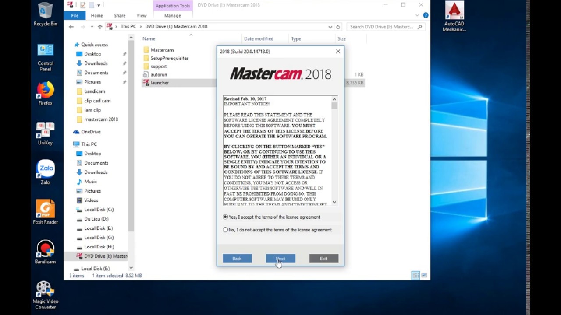This screenshot has width=561, height=315.
Task: Sort files by the Type column header
Action: (296, 39)
